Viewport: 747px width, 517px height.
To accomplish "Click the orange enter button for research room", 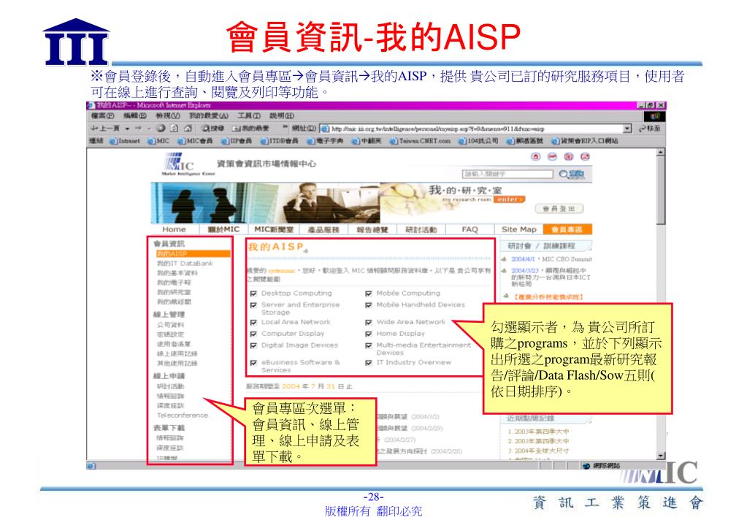I will coord(509,199).
